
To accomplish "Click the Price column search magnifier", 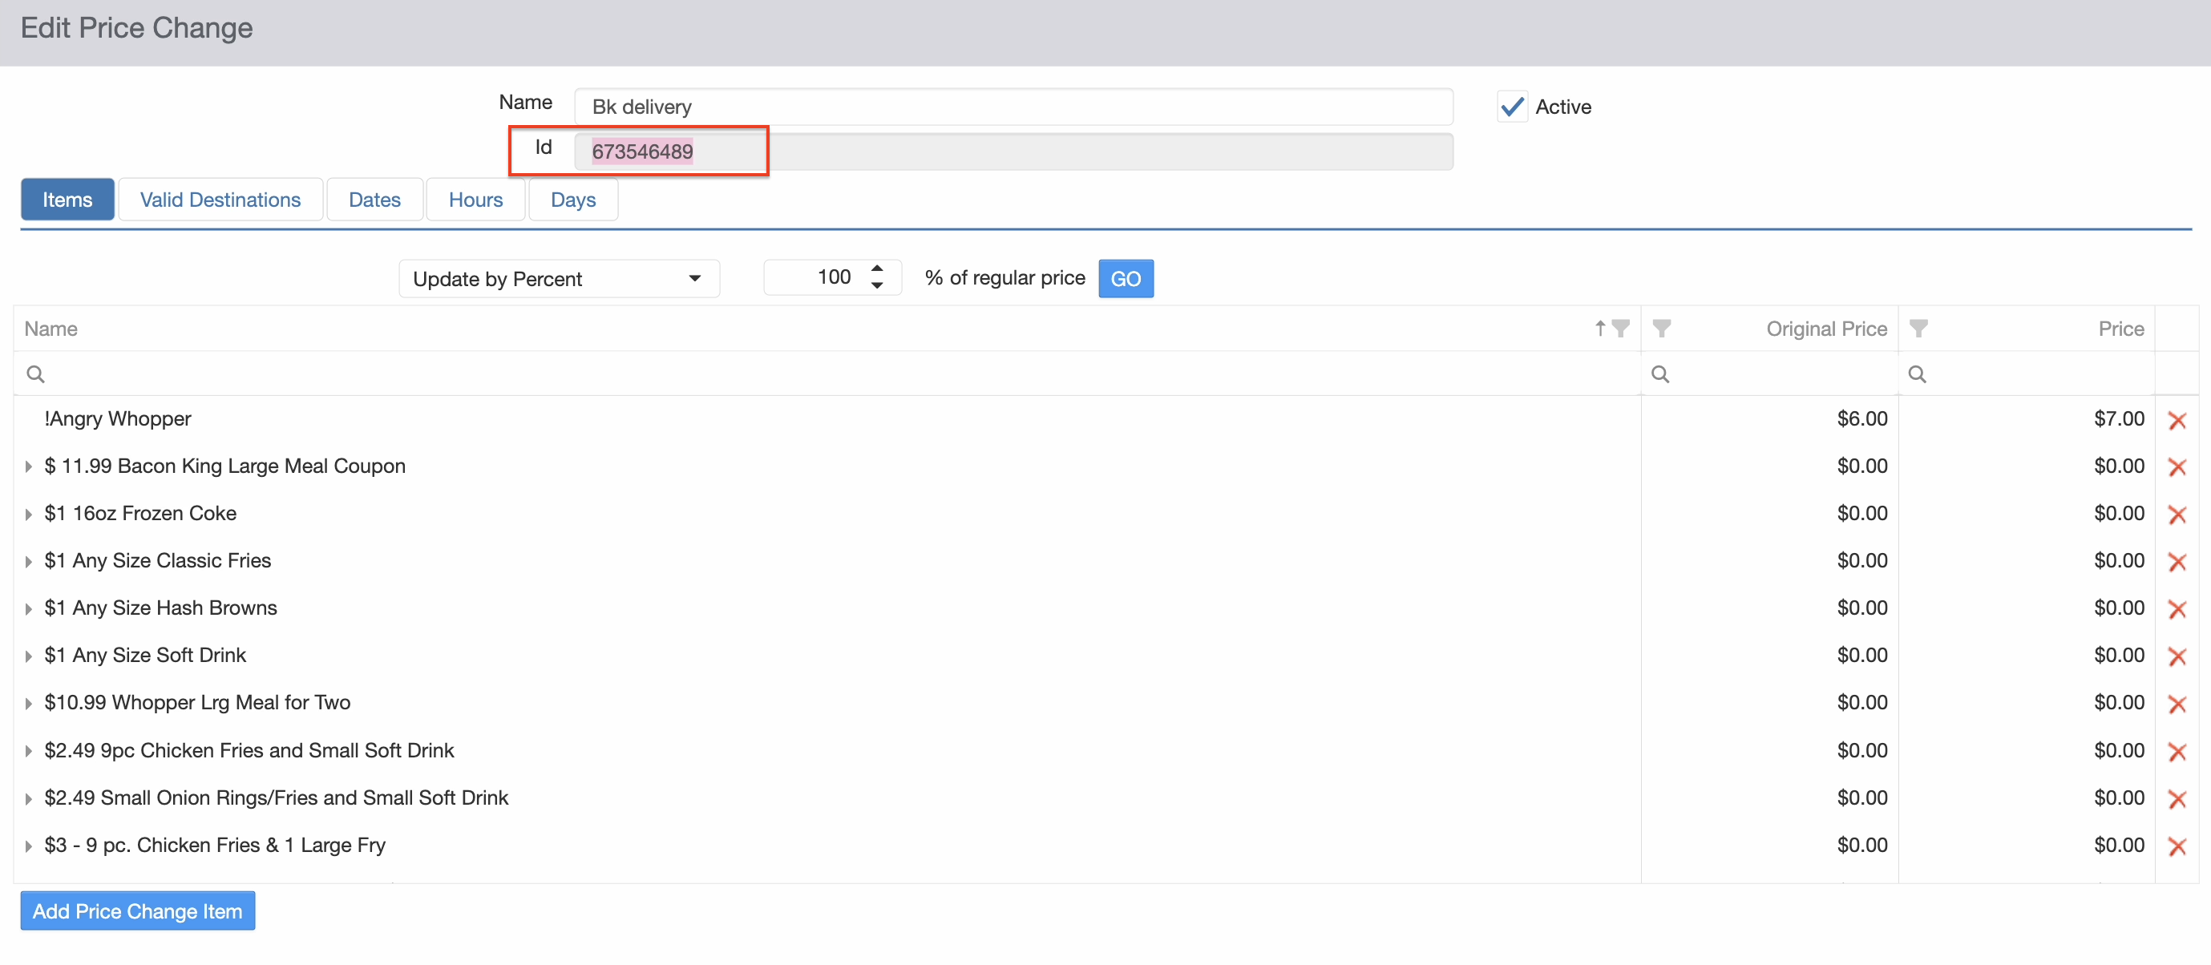I will (1917, 374).
